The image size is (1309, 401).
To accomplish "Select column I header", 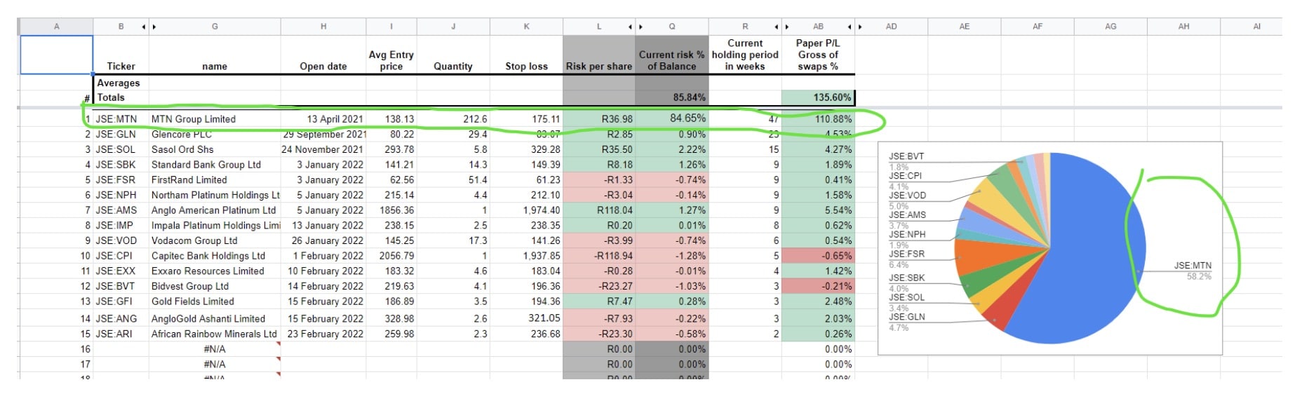I will click(x=391, y=27).
